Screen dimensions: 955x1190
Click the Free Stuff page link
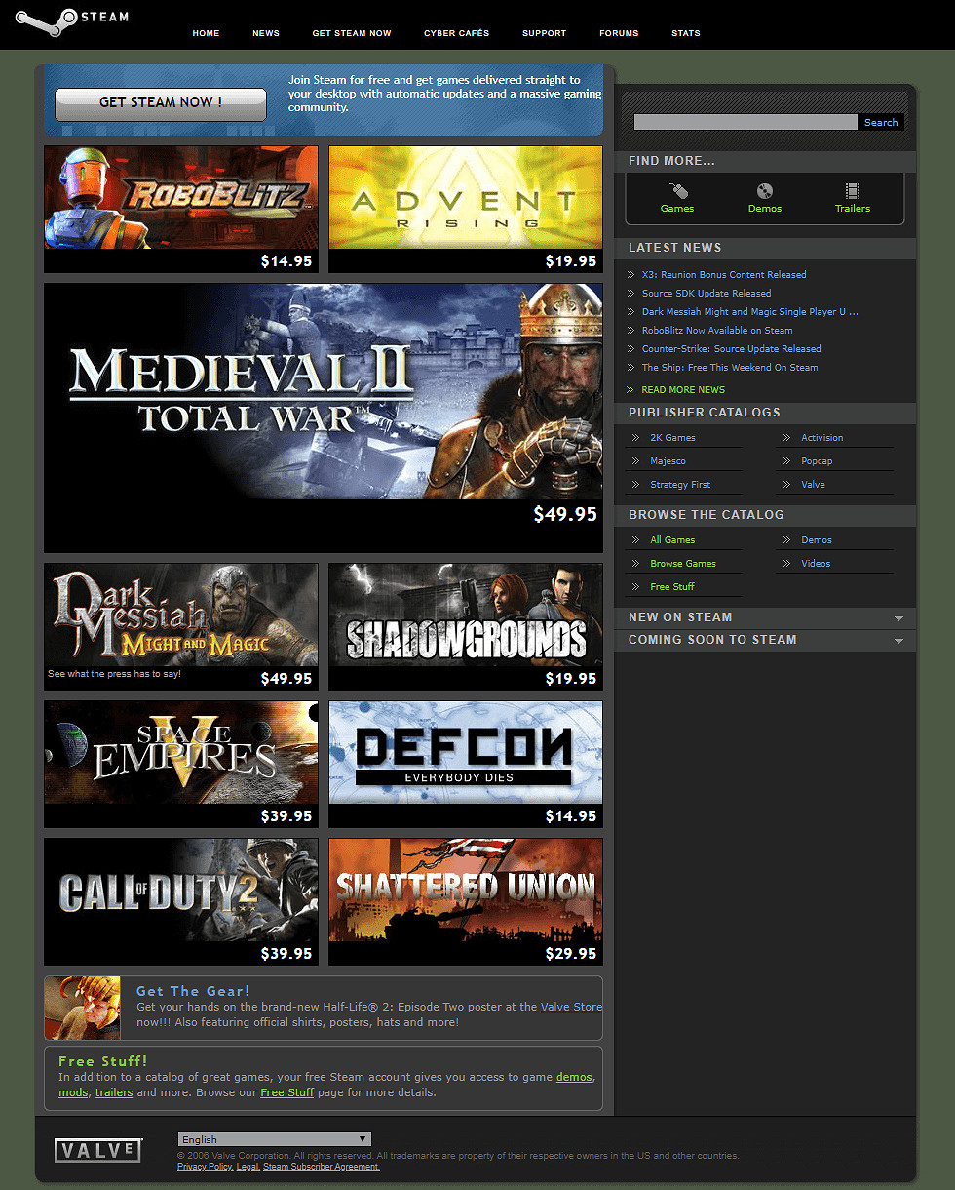pyautogui.click(x=286, y=1092)
